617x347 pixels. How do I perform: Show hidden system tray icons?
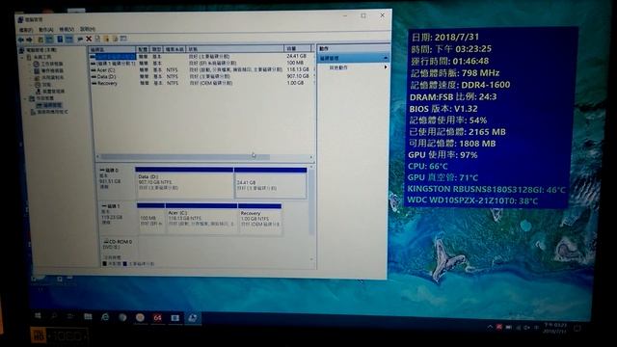pos(490,327)
